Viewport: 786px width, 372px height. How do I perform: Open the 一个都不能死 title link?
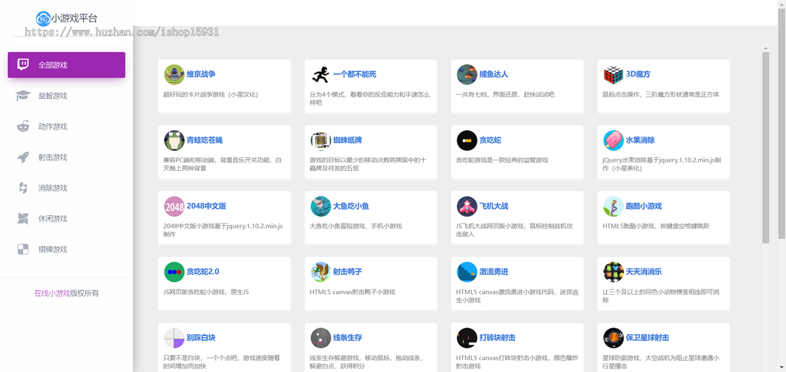point(354,75)
